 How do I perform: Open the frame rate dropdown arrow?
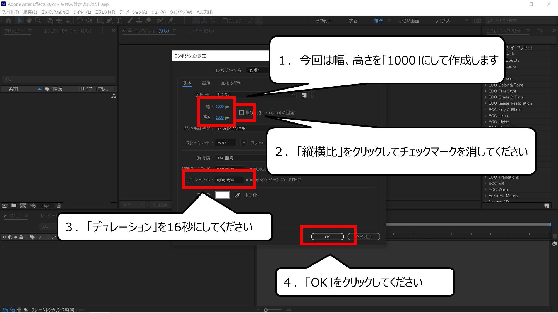click(244, 143)
